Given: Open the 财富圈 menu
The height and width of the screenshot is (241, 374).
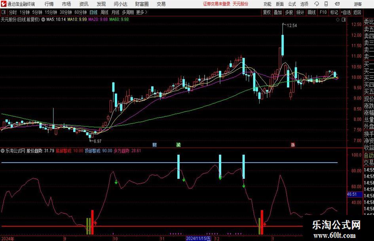Looking at the screenshot, I should (142, 4).
